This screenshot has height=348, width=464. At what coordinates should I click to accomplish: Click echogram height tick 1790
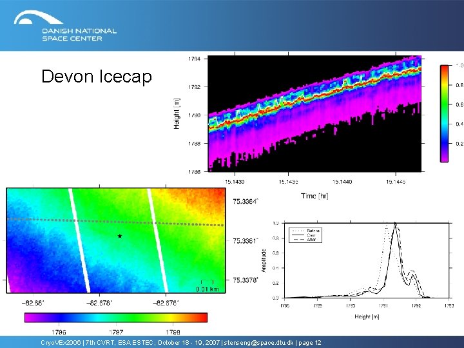point(194,115)
